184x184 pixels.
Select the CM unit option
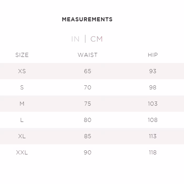(x=96, y=39)
